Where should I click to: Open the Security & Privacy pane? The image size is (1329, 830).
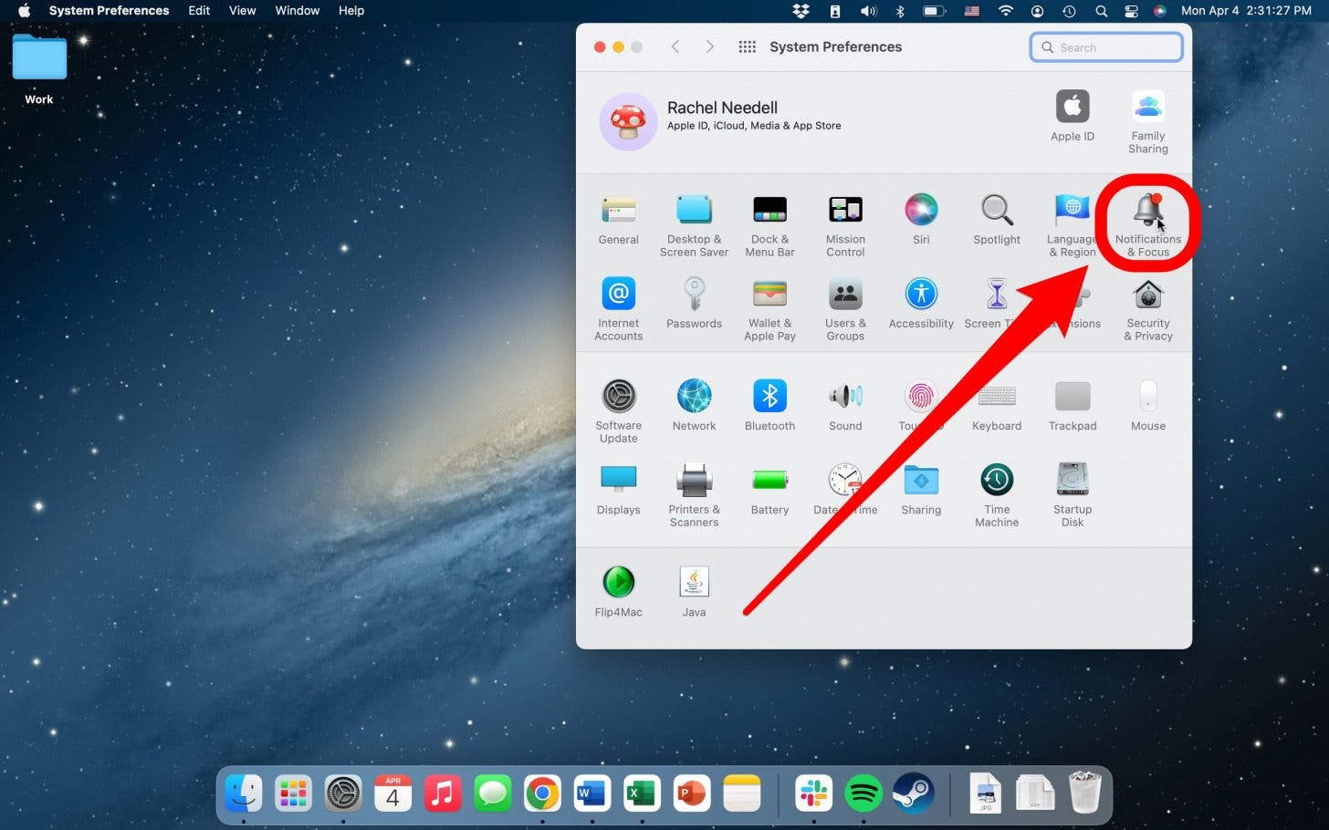click(1147, 306)
